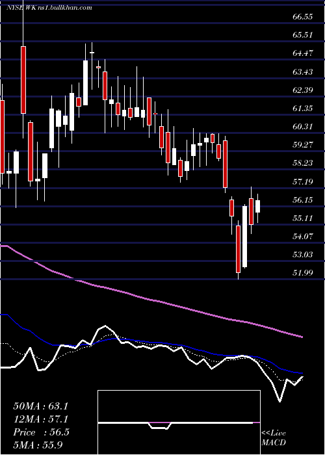Click the NYSE WK bullkhan.com watermark text

point(49,8)
